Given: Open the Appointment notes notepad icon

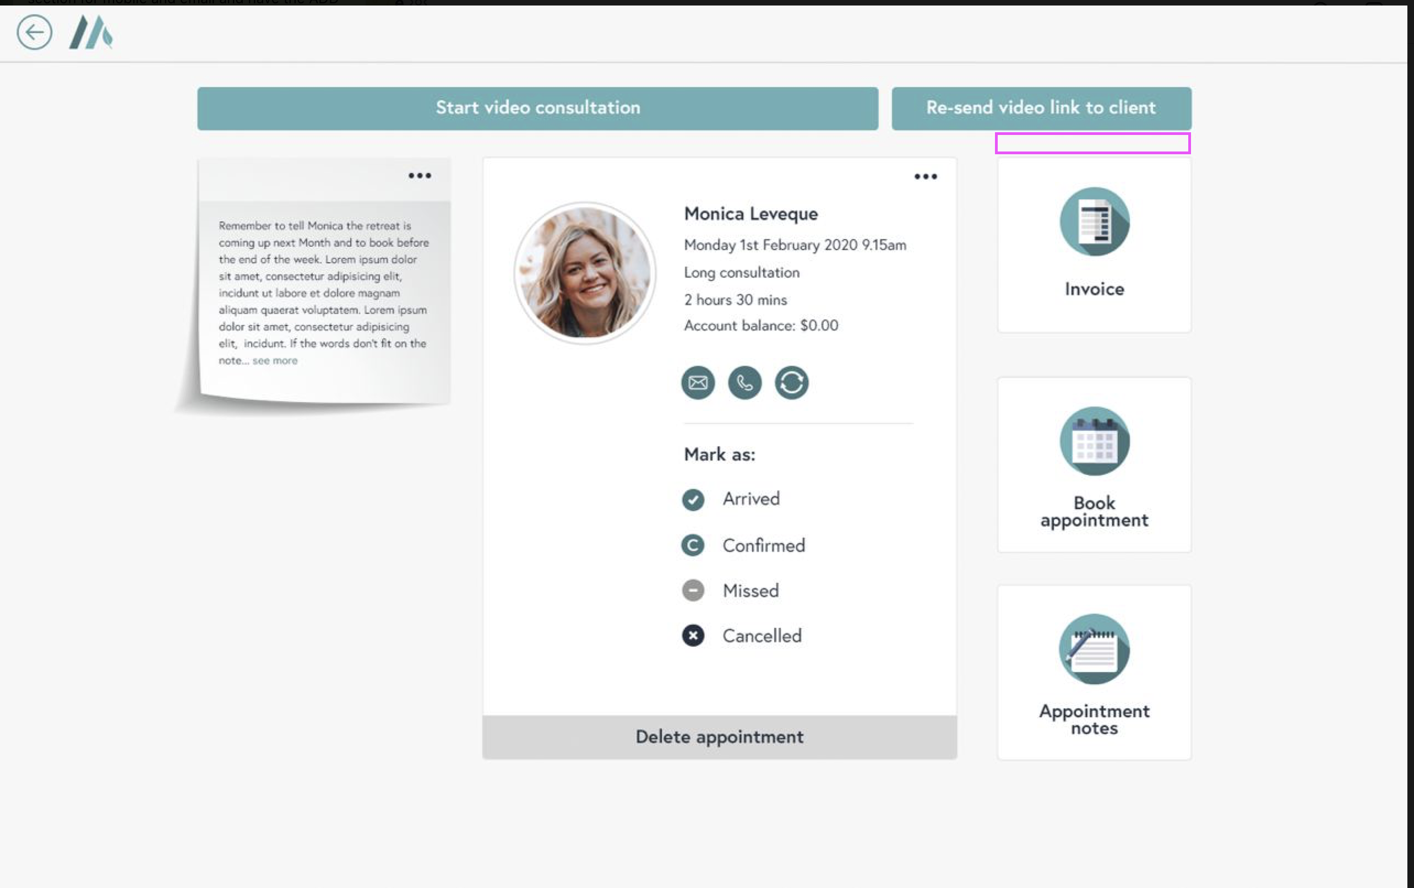Looking at the screenshot, I should tap(1094, 649).
